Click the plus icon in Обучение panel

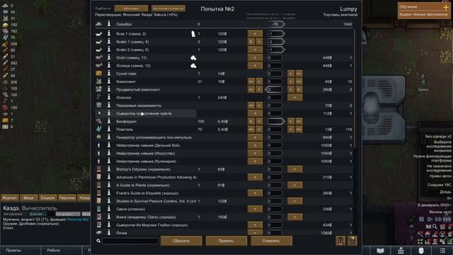[x=445, y=7]
